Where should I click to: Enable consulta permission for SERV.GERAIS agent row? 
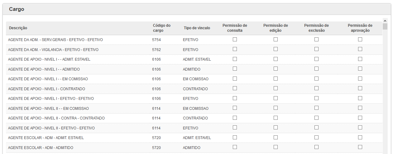click(x=235, y=39)
